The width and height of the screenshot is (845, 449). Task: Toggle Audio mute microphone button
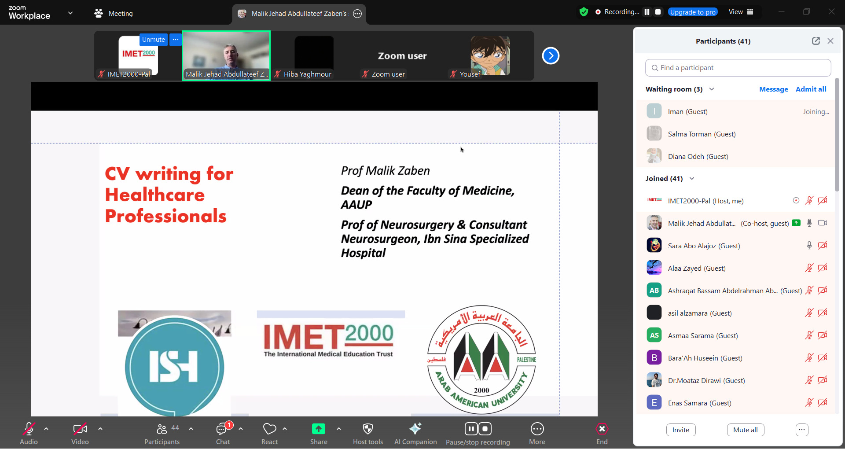29,429
